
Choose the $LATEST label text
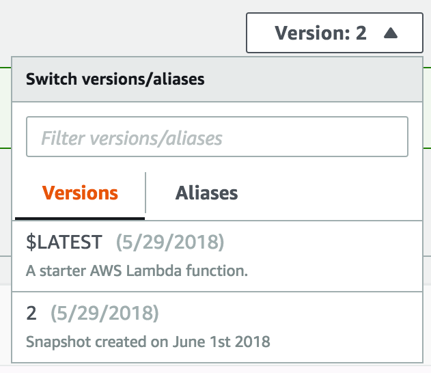point(64,242)
